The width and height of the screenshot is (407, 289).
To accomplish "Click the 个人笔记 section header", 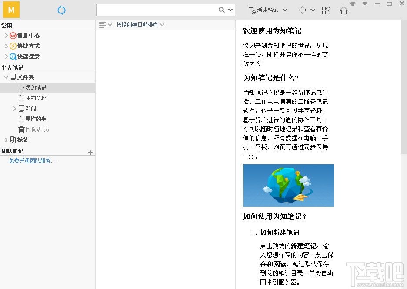I will (13, 67).
